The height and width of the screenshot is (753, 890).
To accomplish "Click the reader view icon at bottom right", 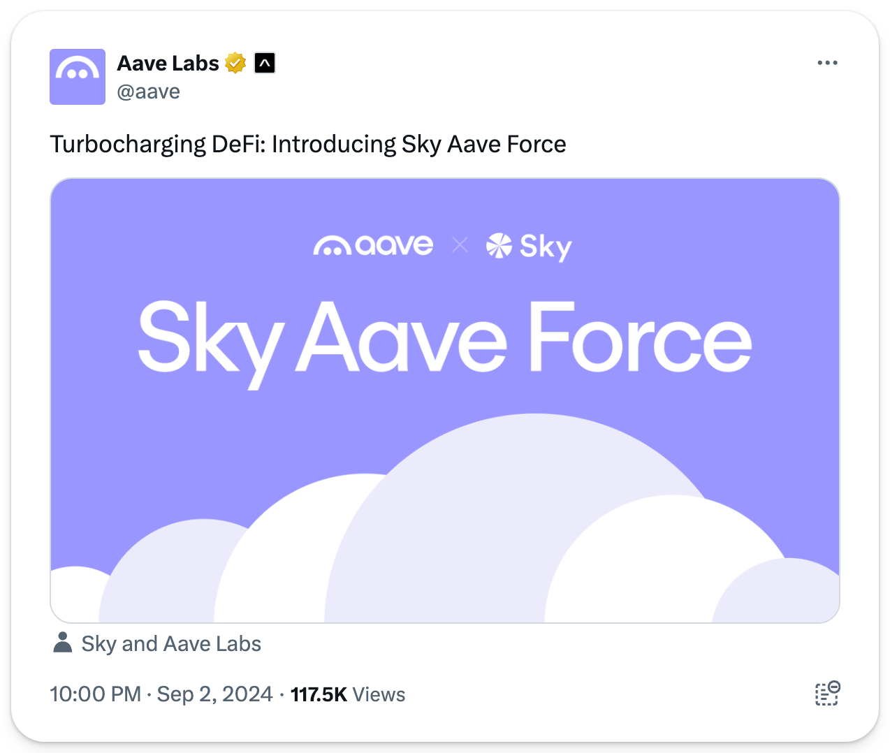I will click(x=827, y=694).
